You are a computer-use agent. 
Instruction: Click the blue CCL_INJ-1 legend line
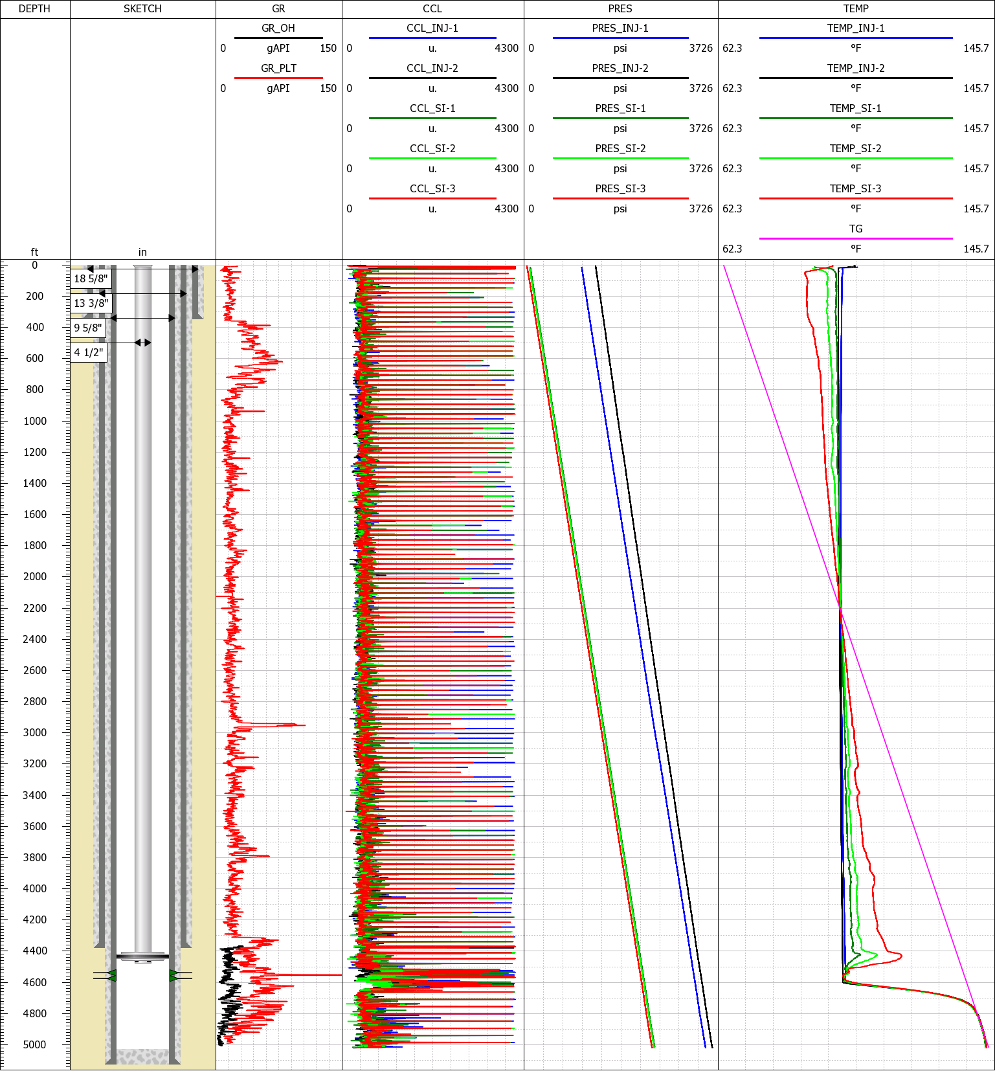click(x=432, y=38)
